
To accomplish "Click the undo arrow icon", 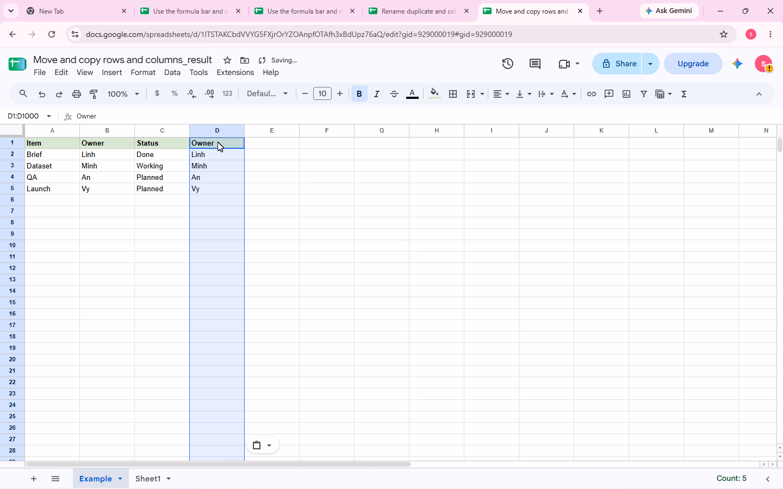I will [x=42, y=94].
